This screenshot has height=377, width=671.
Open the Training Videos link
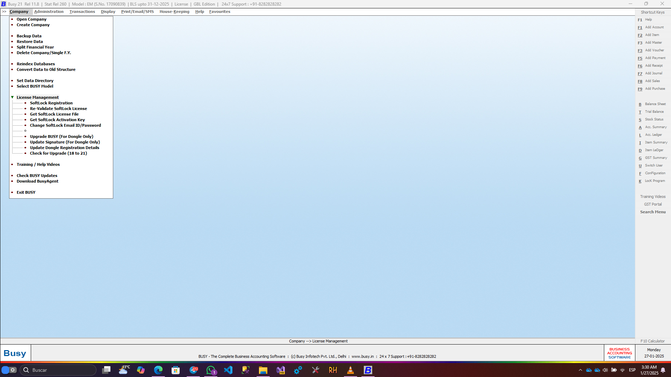(x=653, y=197)
